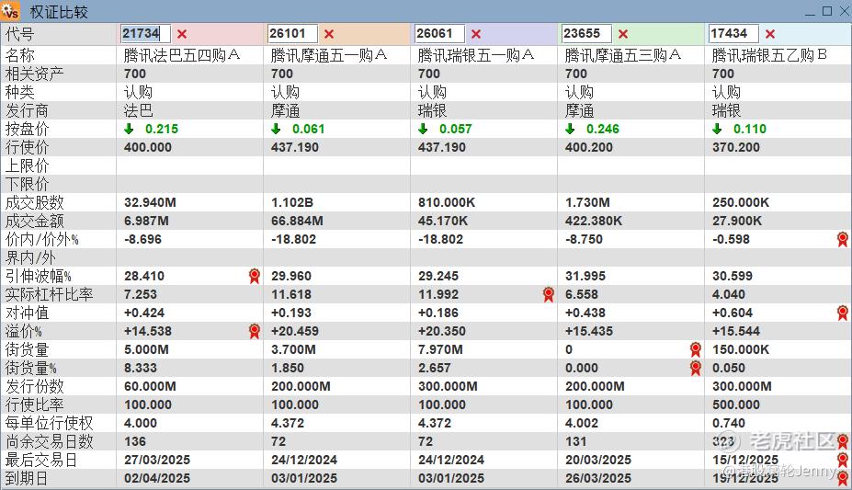This screenshot has width=852, height=490.
Task: Click the 溢价% row label
Action: tap(23, 331)
